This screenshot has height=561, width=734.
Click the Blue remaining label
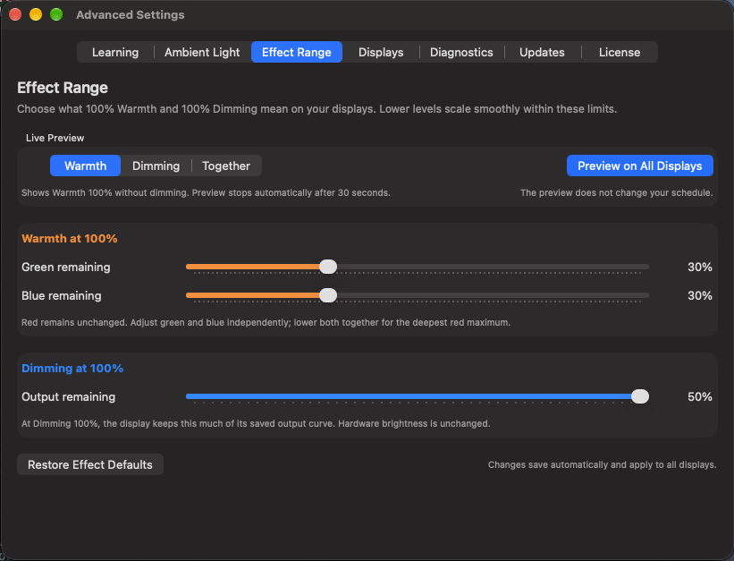pyautogui.click(x=62, y=296)
